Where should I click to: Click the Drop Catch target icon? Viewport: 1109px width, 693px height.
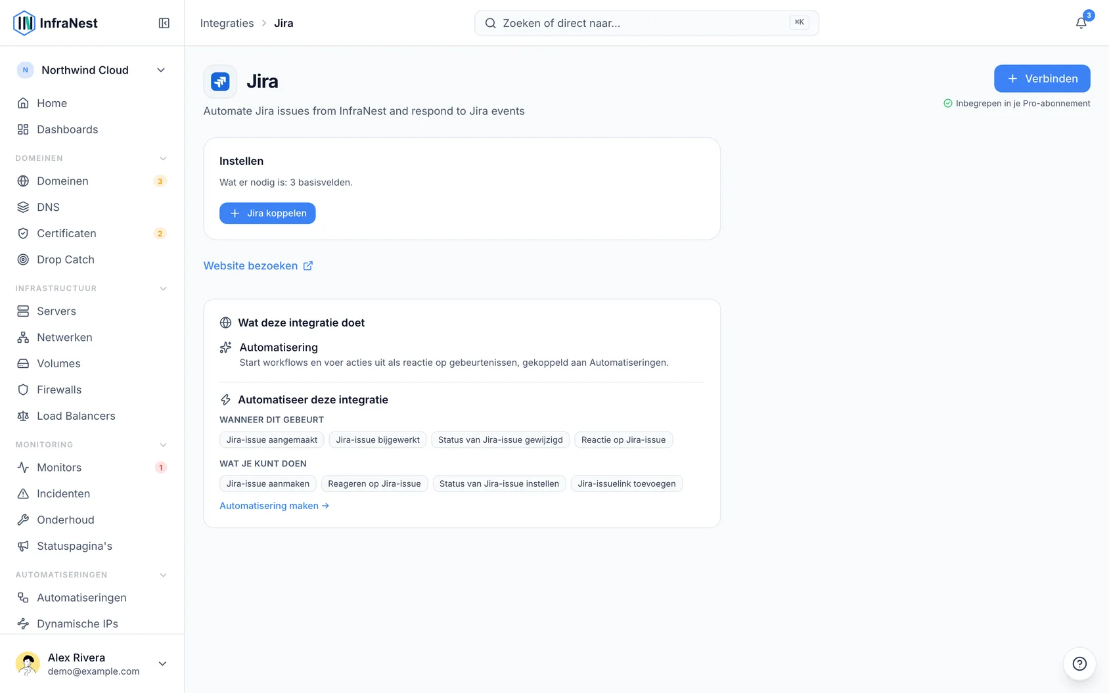tap(23, 259)
